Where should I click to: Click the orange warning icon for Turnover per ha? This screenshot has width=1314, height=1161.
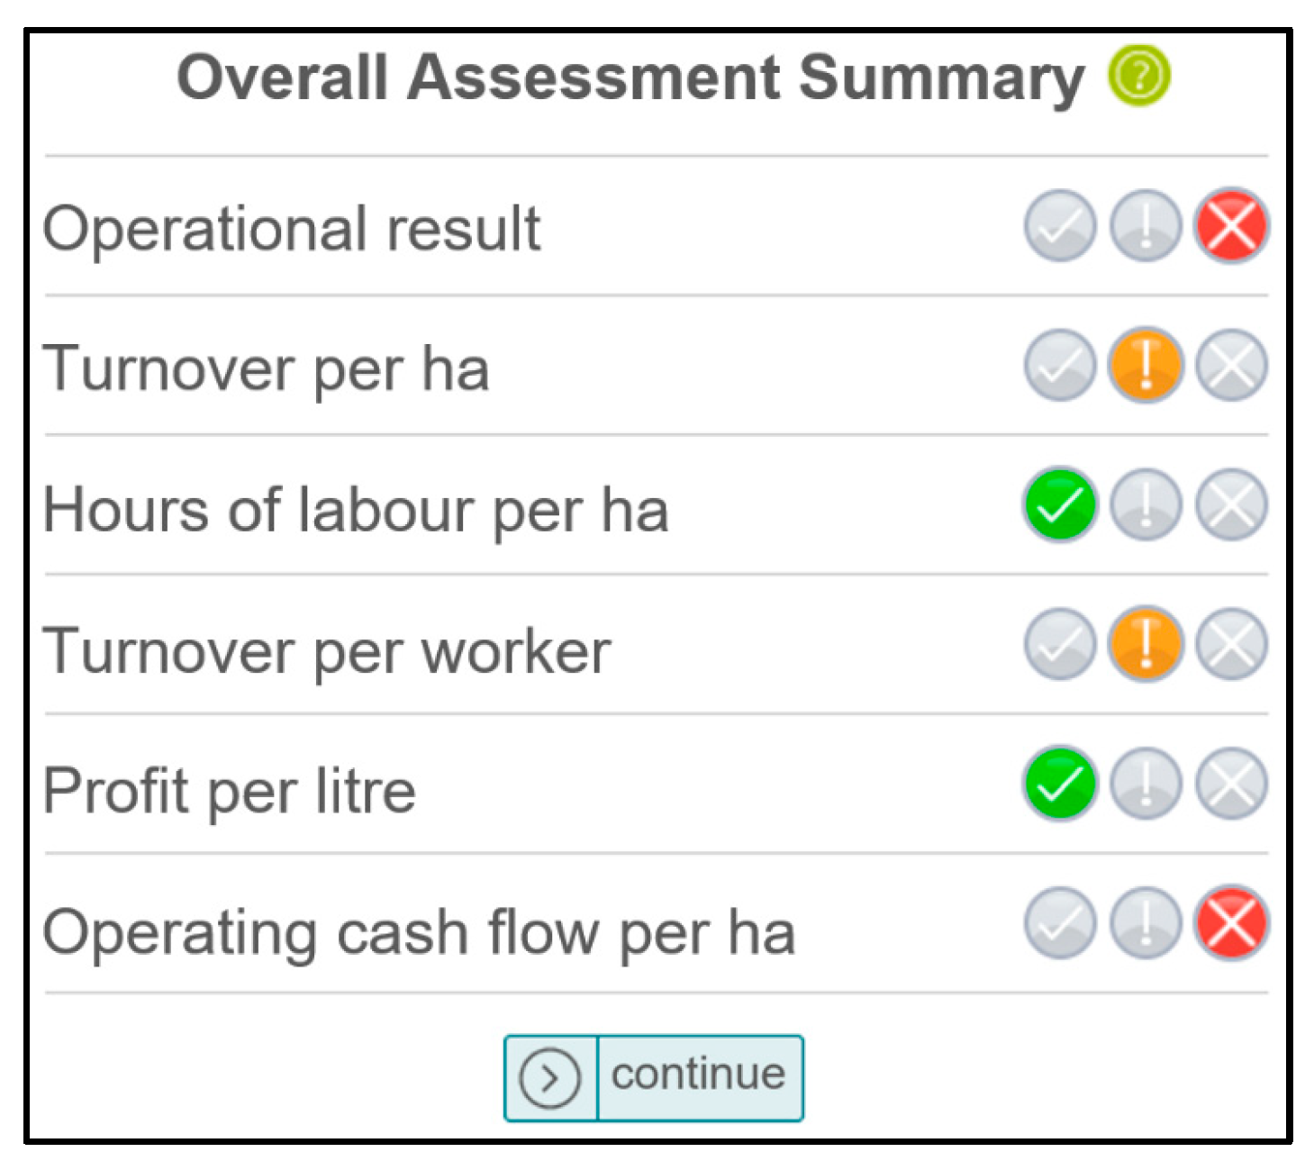pyautogui.click(x=1146, y=365)
